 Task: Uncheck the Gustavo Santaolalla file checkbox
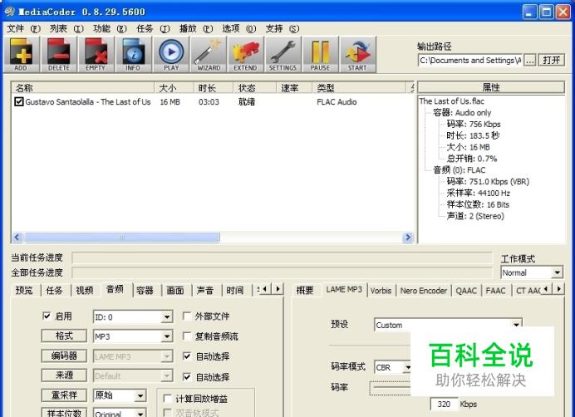click(19, 101)
